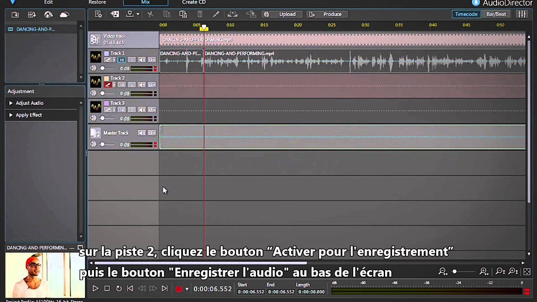Adjust the horizontal zoom slider knob

pos(454,272)
